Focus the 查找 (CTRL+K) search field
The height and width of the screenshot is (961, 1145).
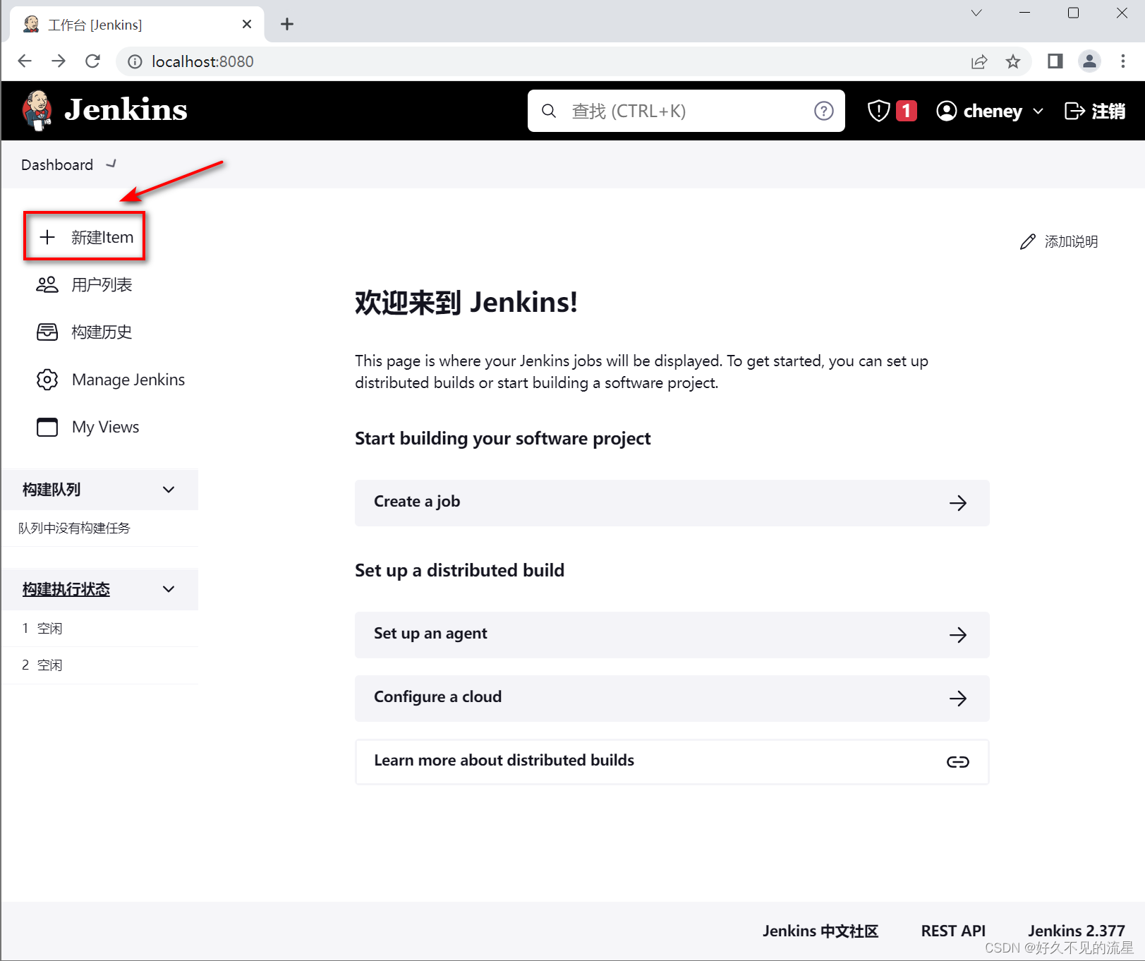(686, 111)
